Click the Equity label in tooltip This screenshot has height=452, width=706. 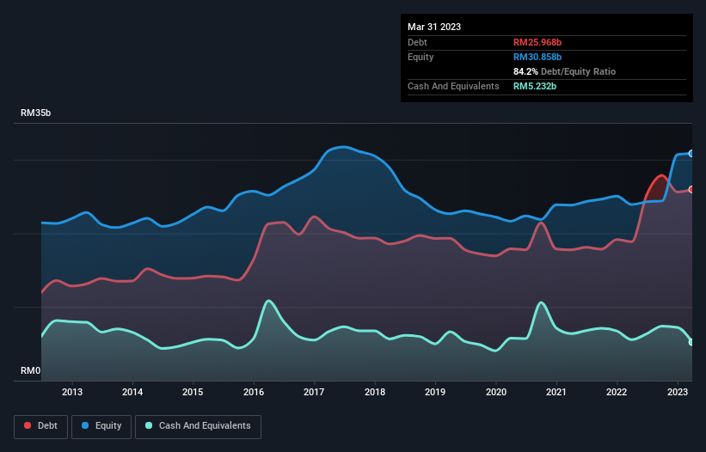[x=421, y=57]
